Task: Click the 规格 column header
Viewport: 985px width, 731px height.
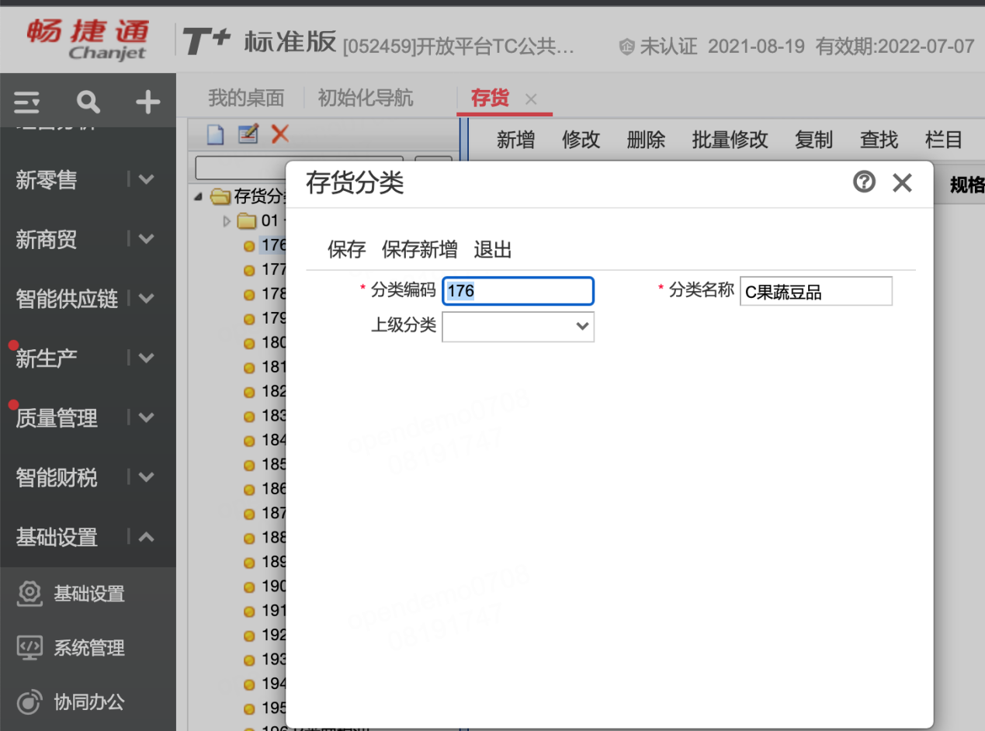Action: tap(966, 185)
